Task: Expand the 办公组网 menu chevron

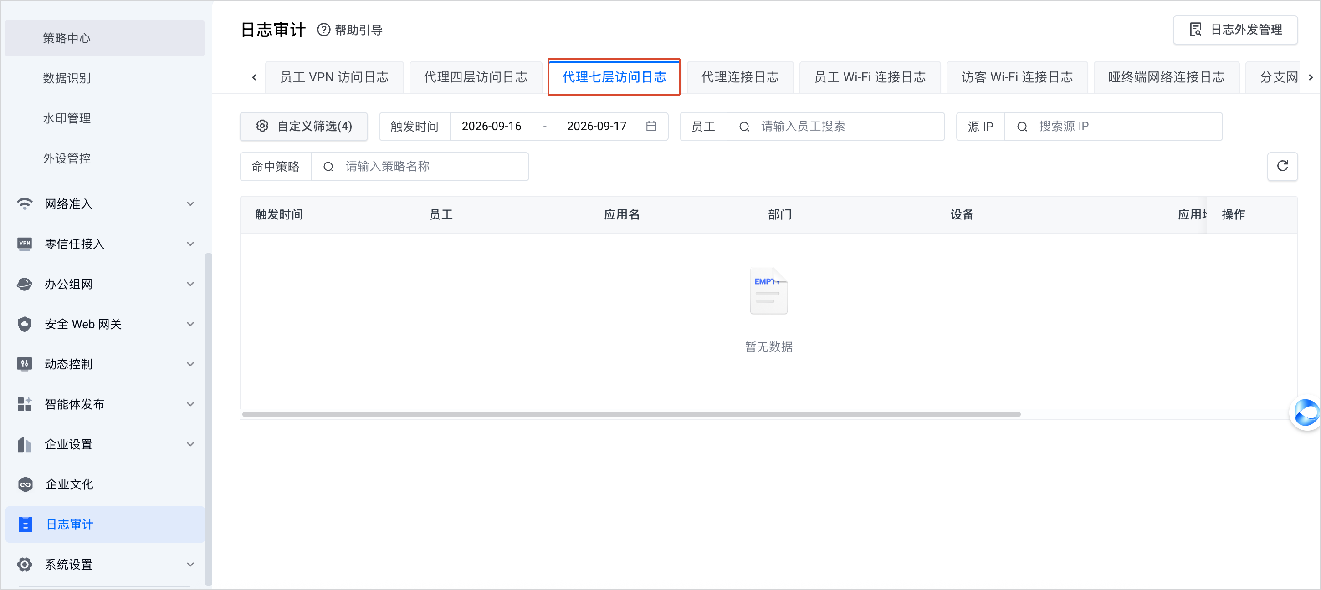Action: (x=190, y=284)
